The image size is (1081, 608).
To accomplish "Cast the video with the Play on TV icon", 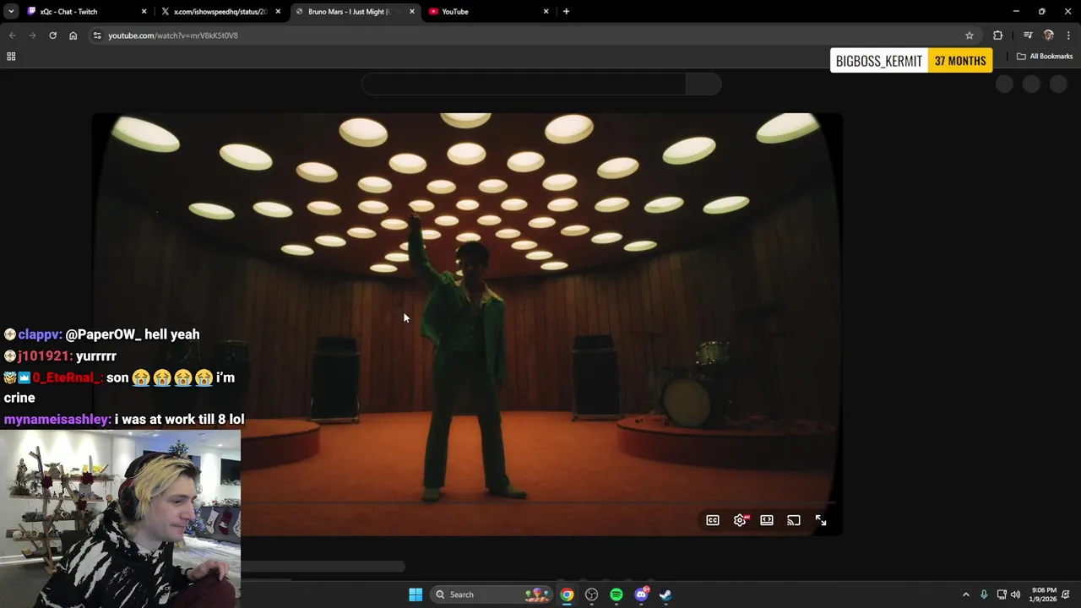I will pos(794,520).
